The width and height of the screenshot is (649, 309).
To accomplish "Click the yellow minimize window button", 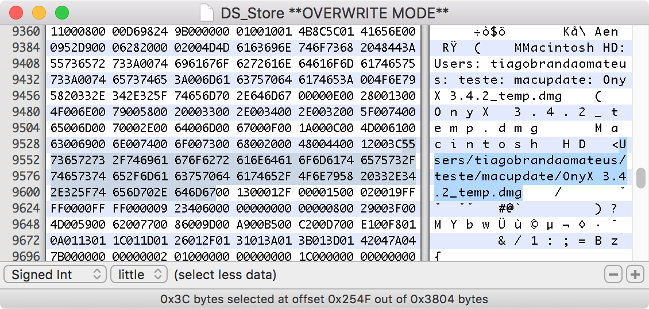I will 39,13.
